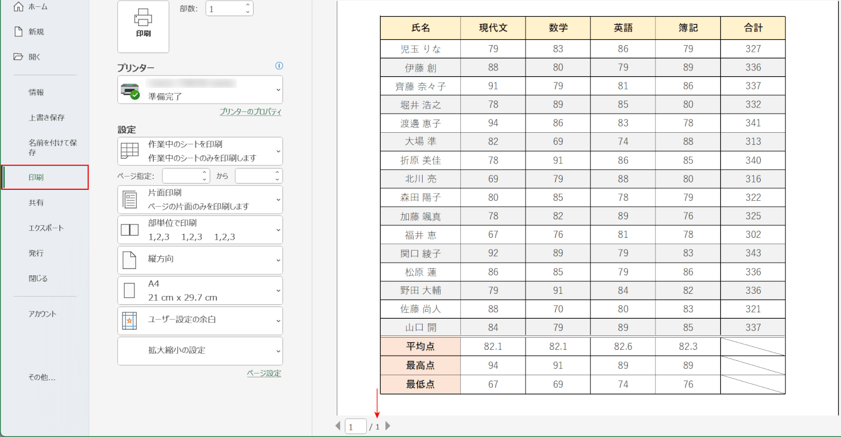Click the 最低点 row label
The image size is (841, 437).
click(x=420, y=384)
